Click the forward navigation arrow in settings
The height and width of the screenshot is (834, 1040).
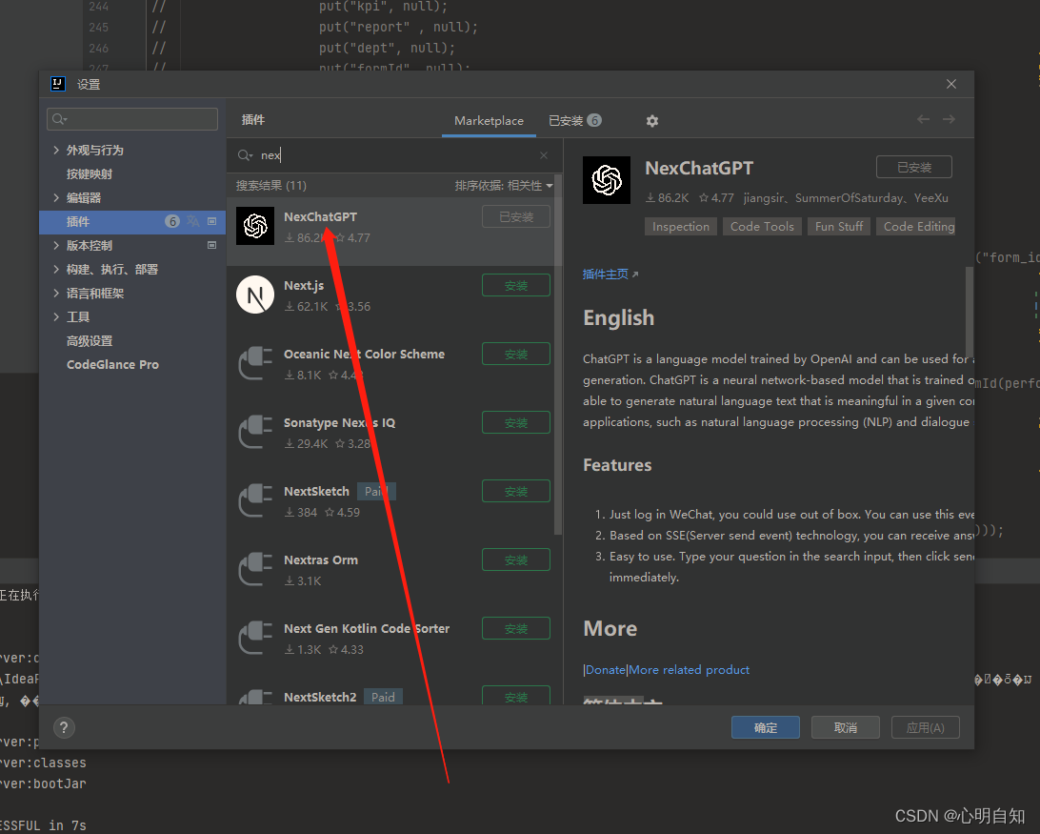click(x=947, y=119)
